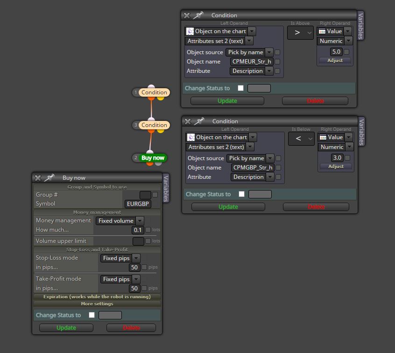Expand Object on the chart dropdown in top Condition
395x353 pixels.
[252, 31]
